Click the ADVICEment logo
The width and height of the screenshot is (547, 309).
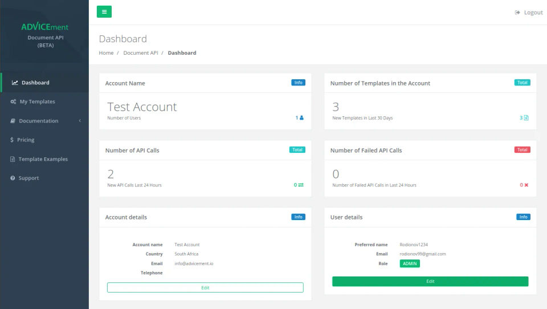click(44, 27)
